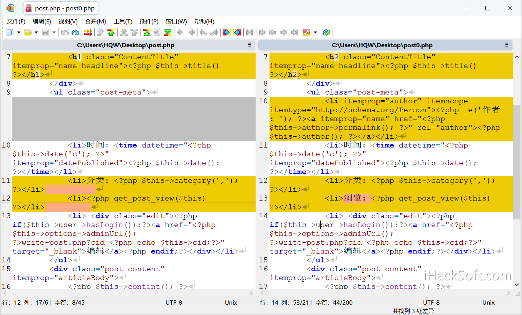Open Options via wrench icon
This screenshot has width=522, height=315.
point(306,32)
